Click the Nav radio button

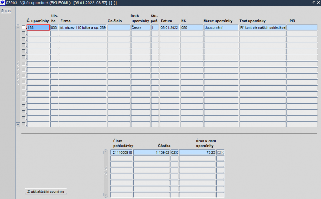coord(2,11)
